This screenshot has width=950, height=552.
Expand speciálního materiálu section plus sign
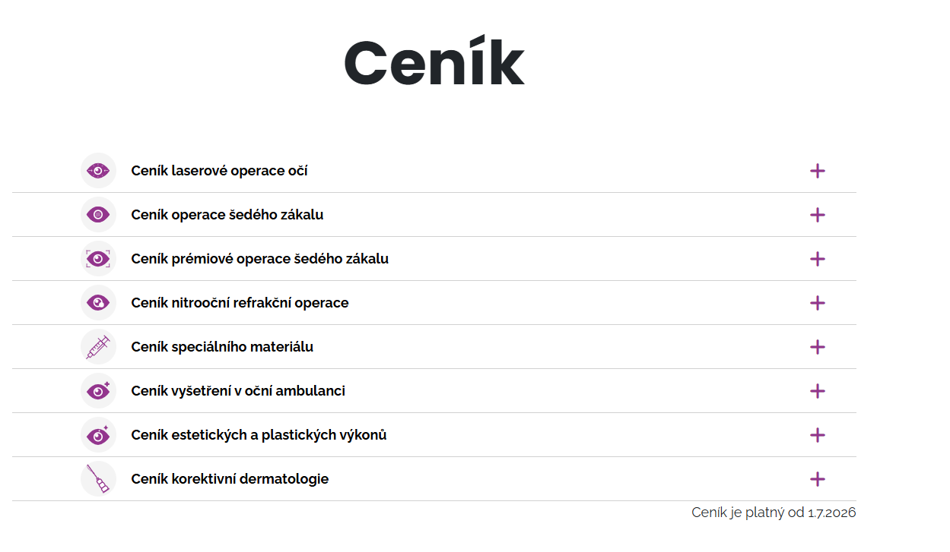[818, 347]
